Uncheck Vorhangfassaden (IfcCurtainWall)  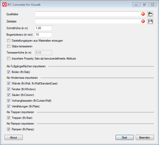[x=9, y=101]
